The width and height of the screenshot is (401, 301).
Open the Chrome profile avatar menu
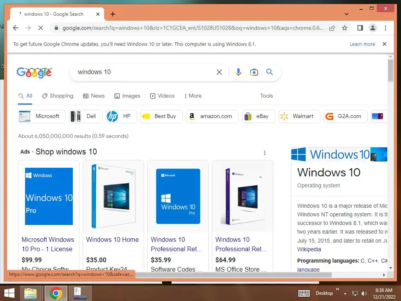pos(373,28)
